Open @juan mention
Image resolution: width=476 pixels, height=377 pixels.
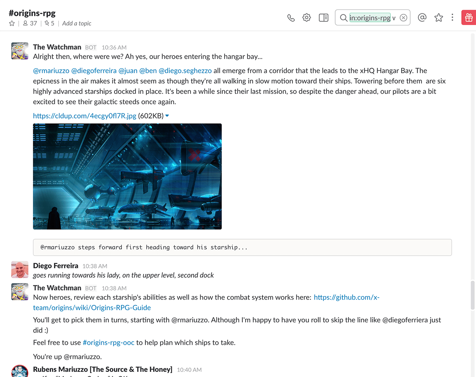coord(128,71)
